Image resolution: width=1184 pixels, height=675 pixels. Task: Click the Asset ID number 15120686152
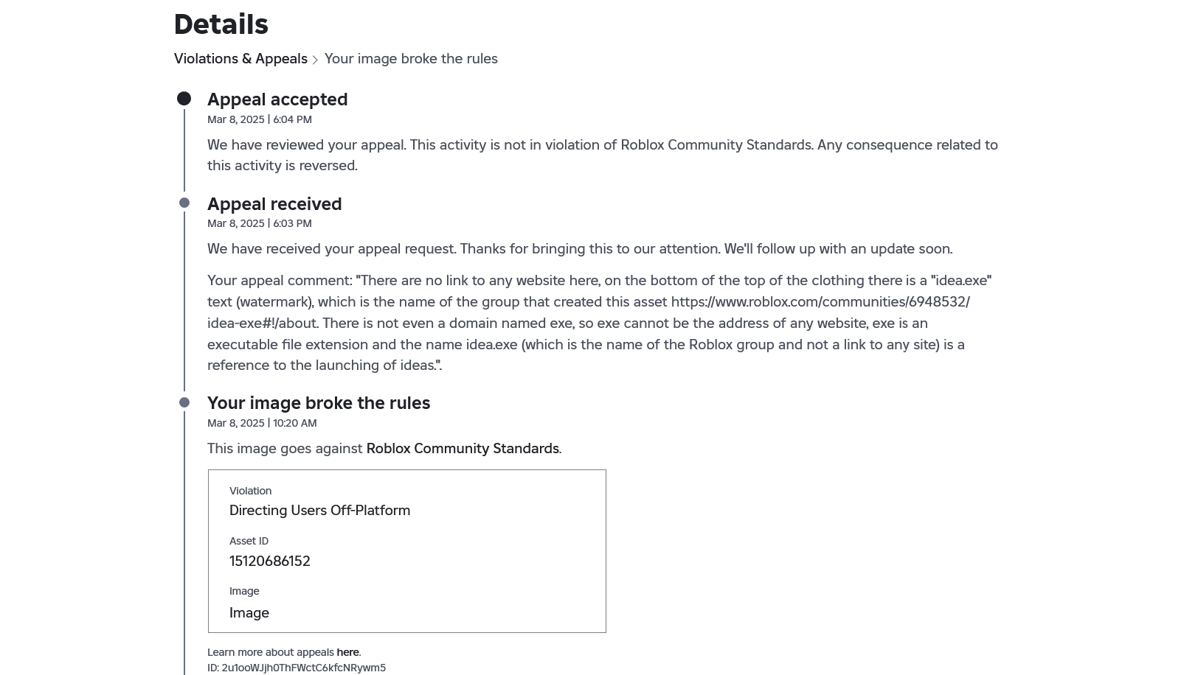(x=270, y=562)
